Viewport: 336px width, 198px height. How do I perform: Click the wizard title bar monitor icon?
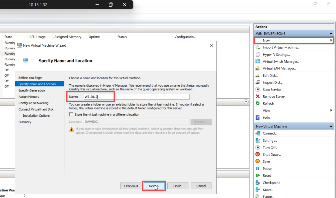pyautogui.click(x=20, y=45)
